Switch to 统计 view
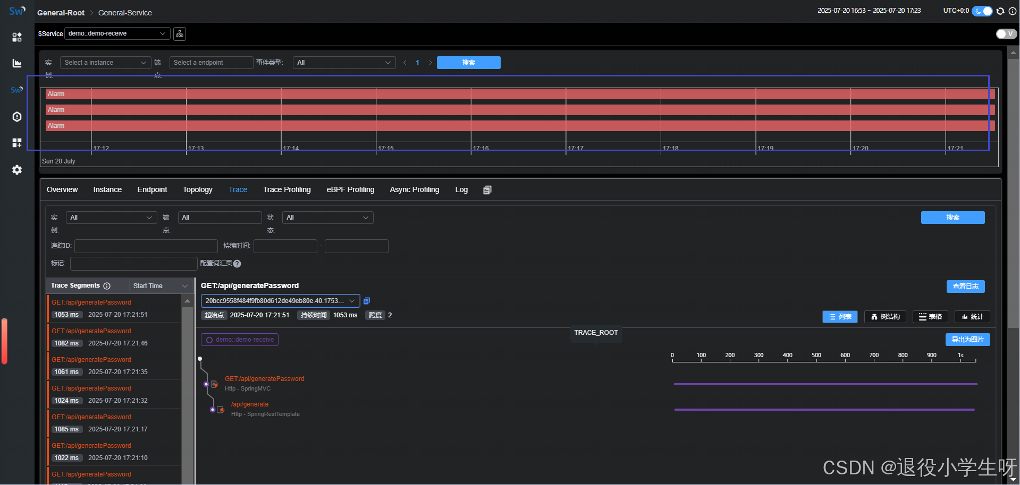 click(x=972, y=317)
